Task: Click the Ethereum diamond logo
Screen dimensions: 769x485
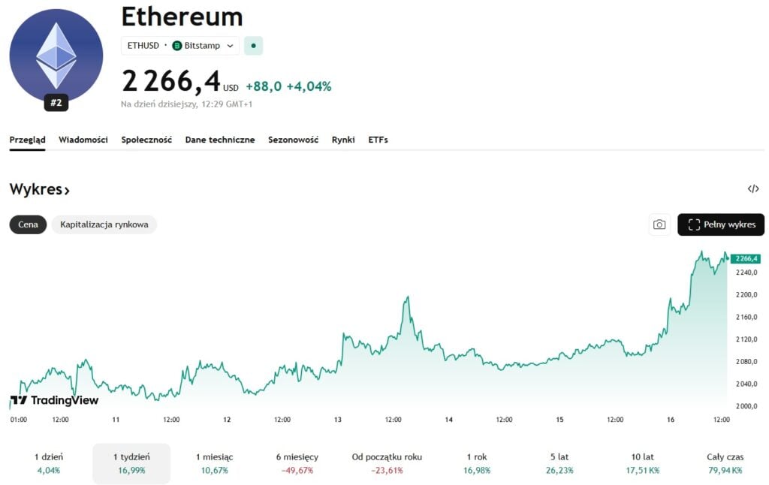Action: [x=56, y=56]
